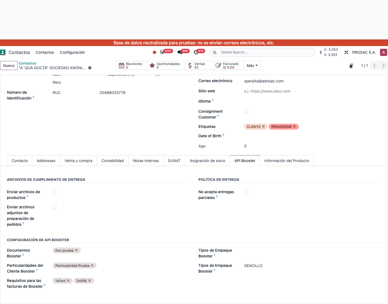The width and height of the screenshot is (388, 304).
Task: Open Ventas 52 stat button
Action: [199, 66]
